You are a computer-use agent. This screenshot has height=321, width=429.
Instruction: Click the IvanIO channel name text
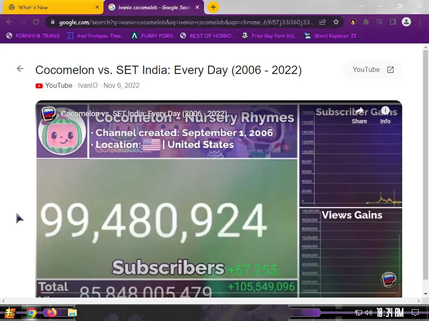88,85
